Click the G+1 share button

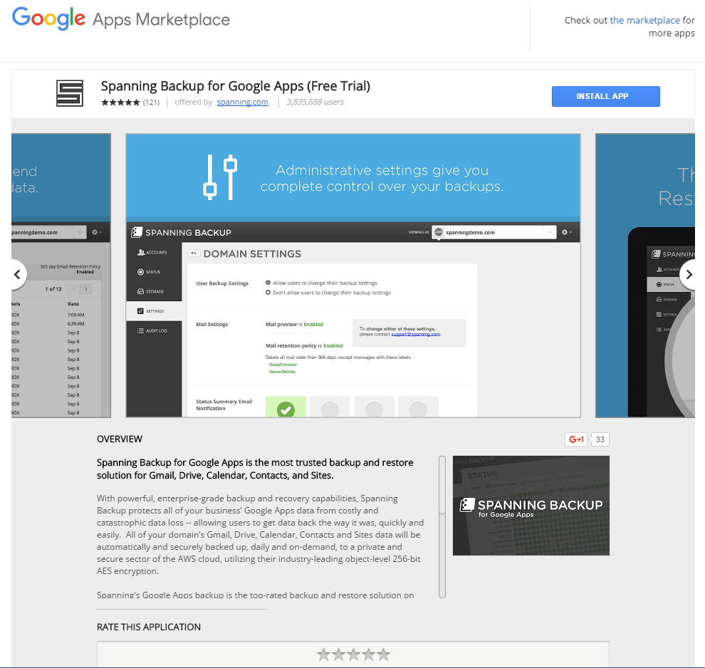click(576, 439)
